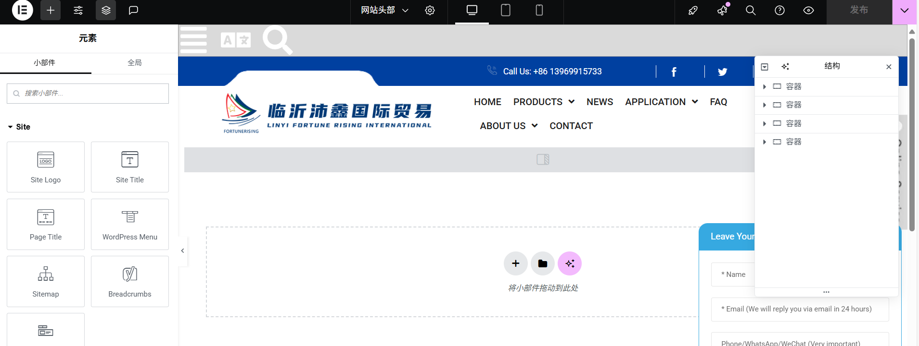Viewport: 919px width, 346px height.
Task: Expand the first 容器 in structure panel
Action: pos(764,87)
